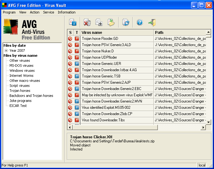214x169 pixels.
Task: Click blue type icon for Downloader.Generic2.MVN row
Action: click(77, 101)
